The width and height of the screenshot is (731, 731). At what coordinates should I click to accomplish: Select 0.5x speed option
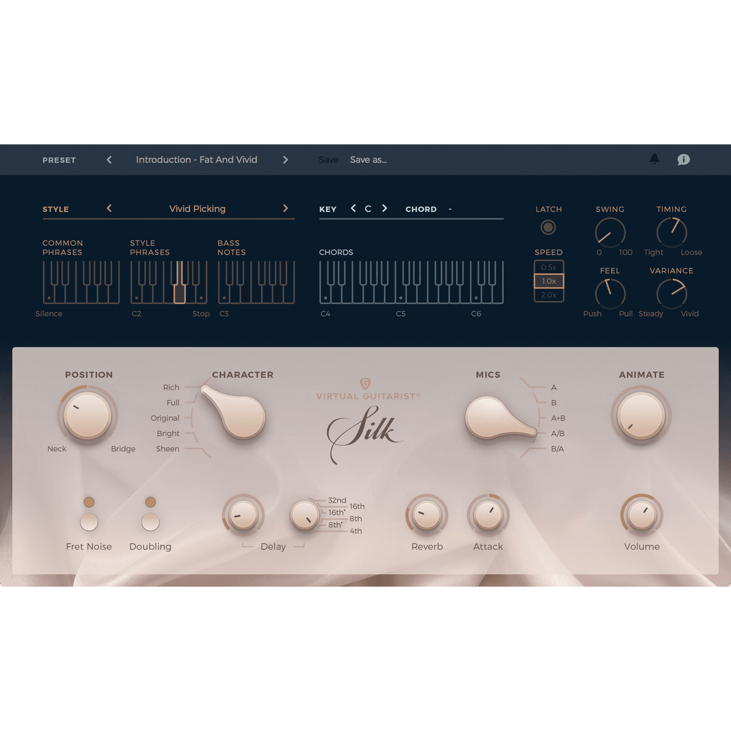[549, 267]
